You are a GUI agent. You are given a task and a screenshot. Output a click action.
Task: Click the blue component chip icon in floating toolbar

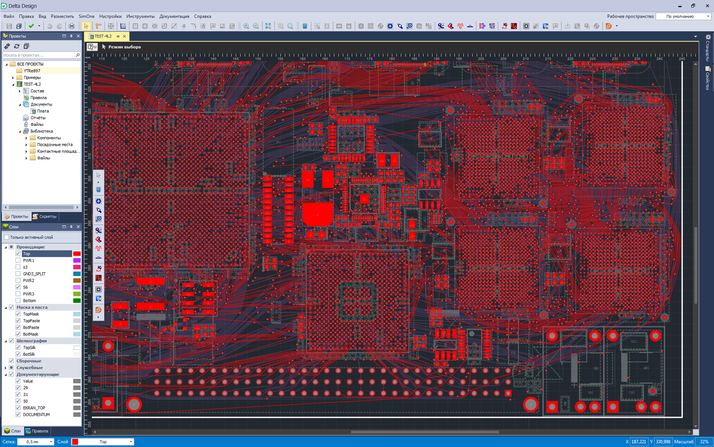pyautogui.click(x=98, y=189)
